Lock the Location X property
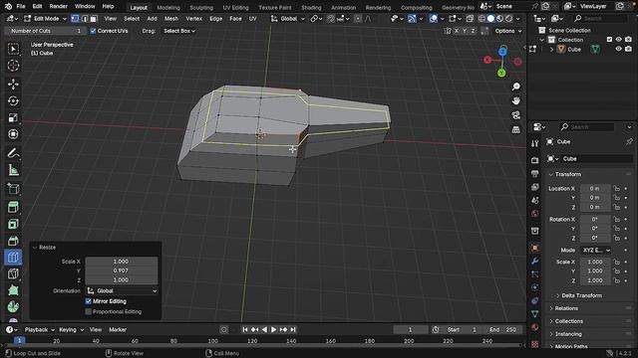This screenshot has height=358, width=638. (617, 188)
